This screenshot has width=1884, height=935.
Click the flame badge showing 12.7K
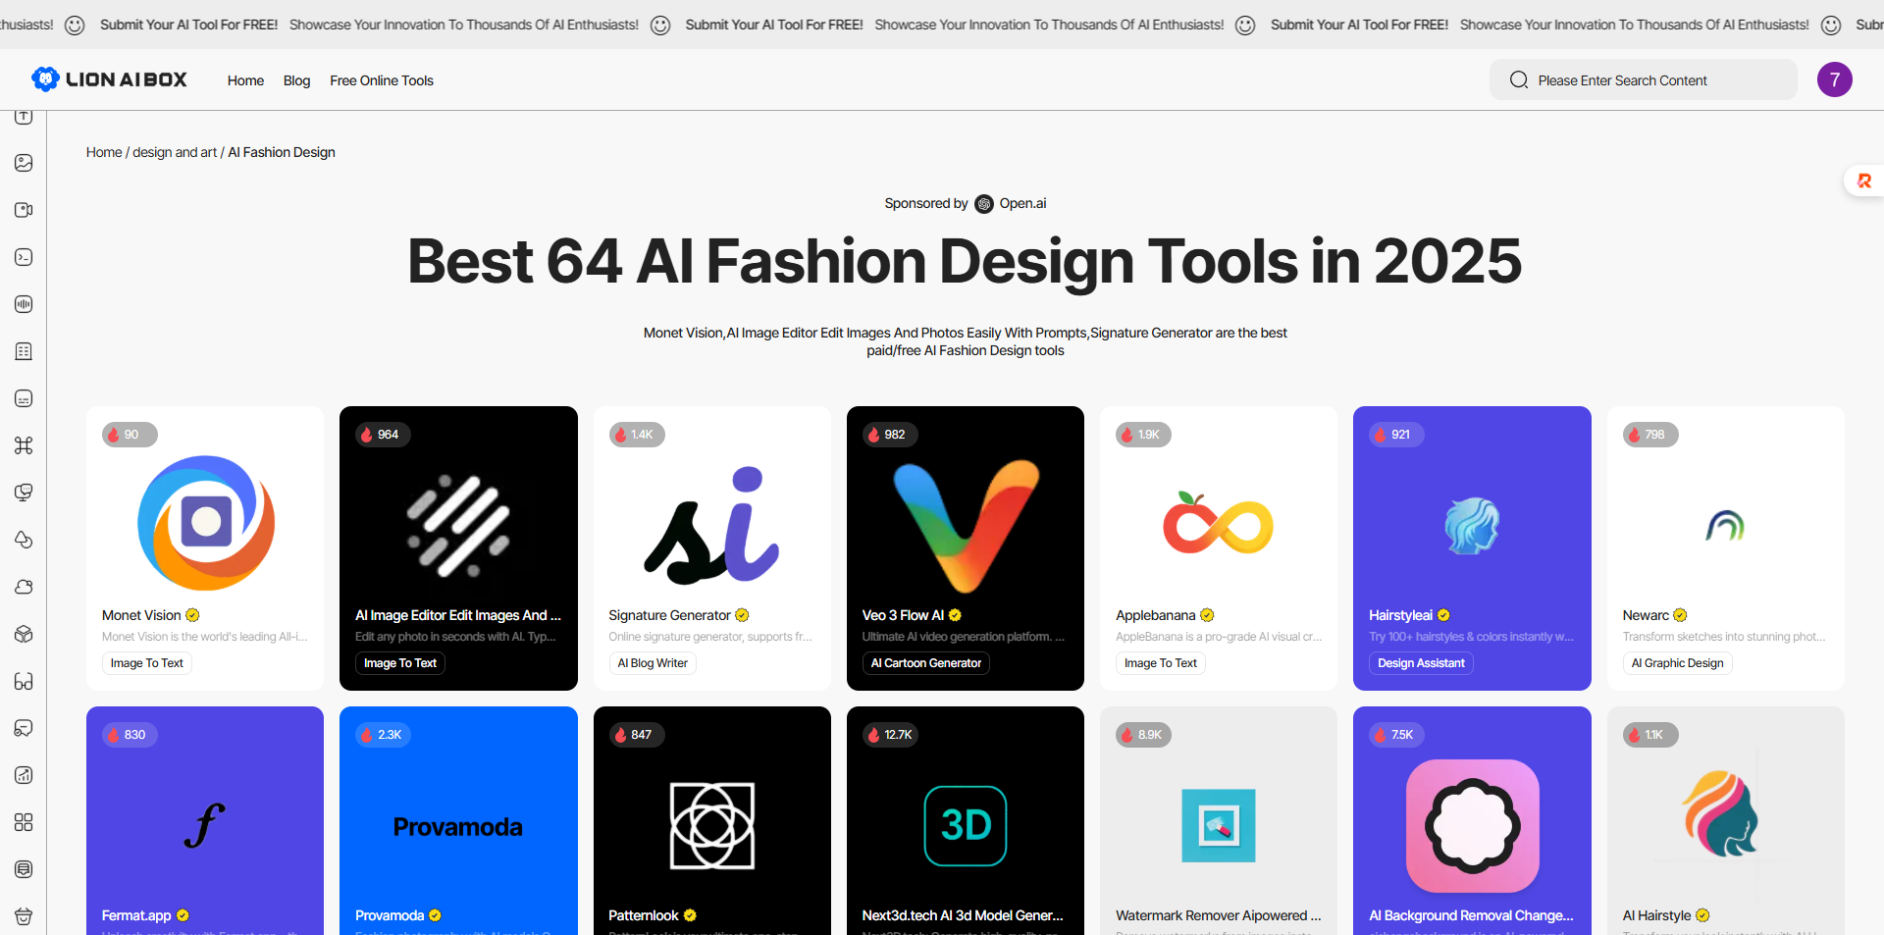point(890,735)
